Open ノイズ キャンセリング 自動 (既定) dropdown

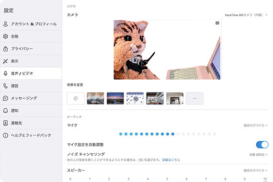pos(259,155)
